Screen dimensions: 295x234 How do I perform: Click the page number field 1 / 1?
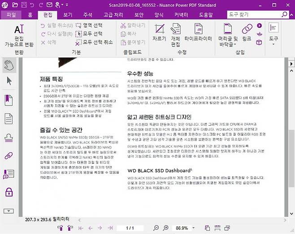[130, 228]
